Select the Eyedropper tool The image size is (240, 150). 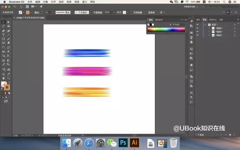point(3,64)
